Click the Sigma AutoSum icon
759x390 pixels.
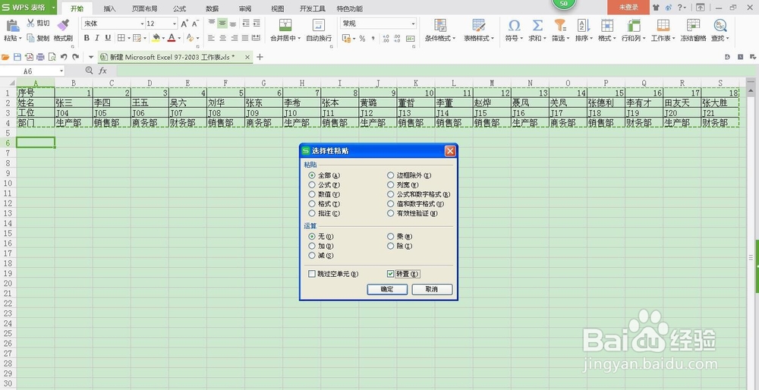pos(537,25)
